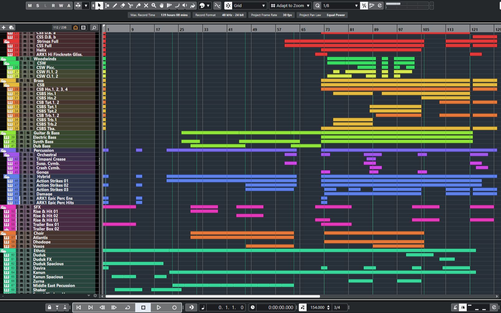Viewport: 501px width, 313px height.
Task: Collapse the Choir folder
Action: [x=3, y=233]
